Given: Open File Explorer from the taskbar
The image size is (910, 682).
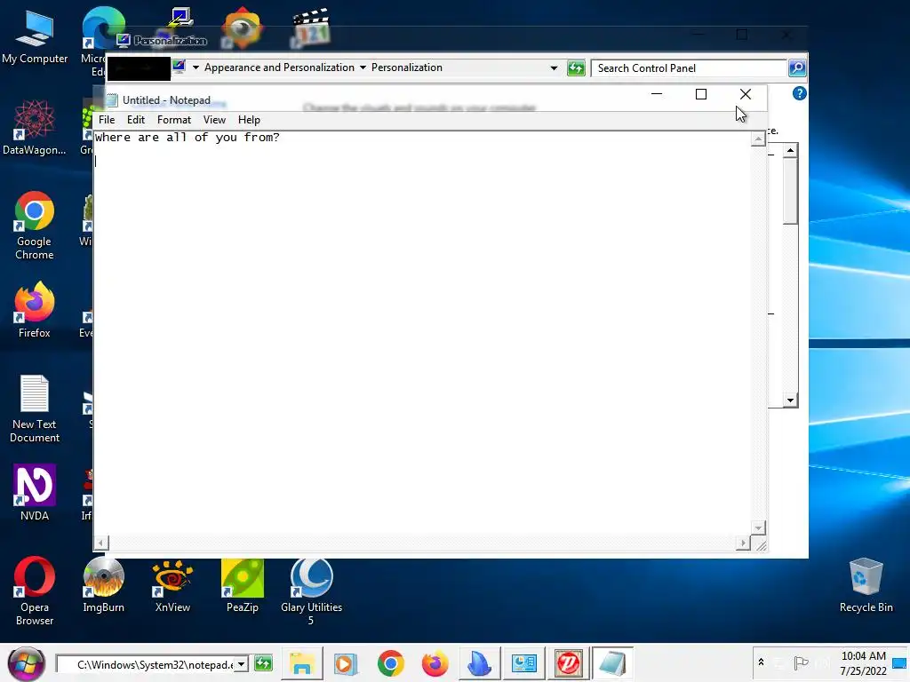Looking at the screenshot, I should 302,663.
